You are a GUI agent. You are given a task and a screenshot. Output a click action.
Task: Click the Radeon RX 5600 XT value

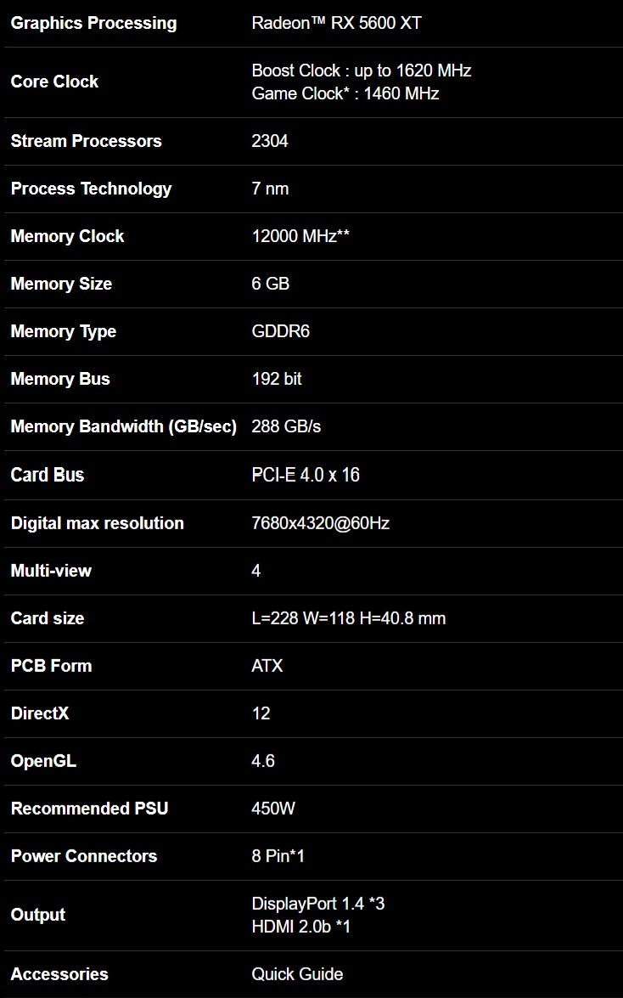tap(336, 23)
